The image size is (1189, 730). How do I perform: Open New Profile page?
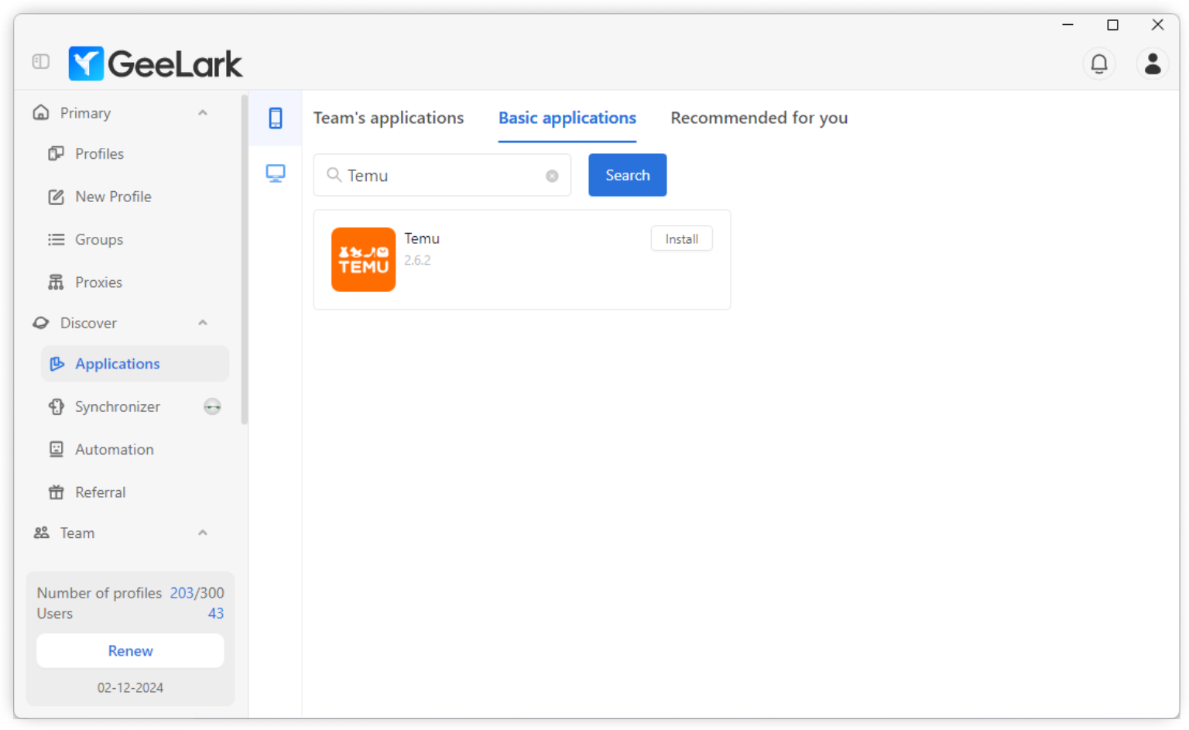pos(135,197)
